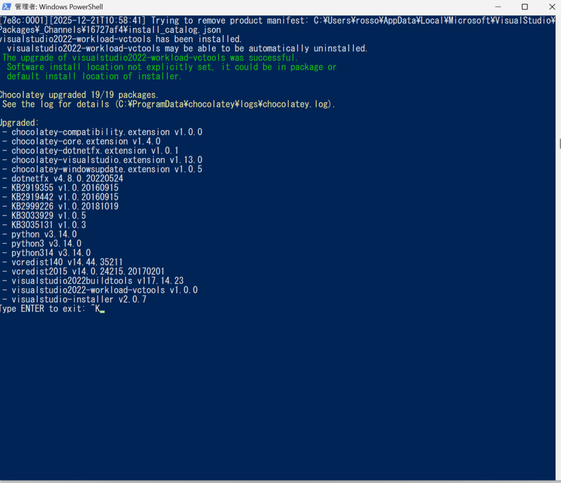Click the python314 v3.14.0 line
The height and width of the screenshot is (483, 561).
click(51, 253)
